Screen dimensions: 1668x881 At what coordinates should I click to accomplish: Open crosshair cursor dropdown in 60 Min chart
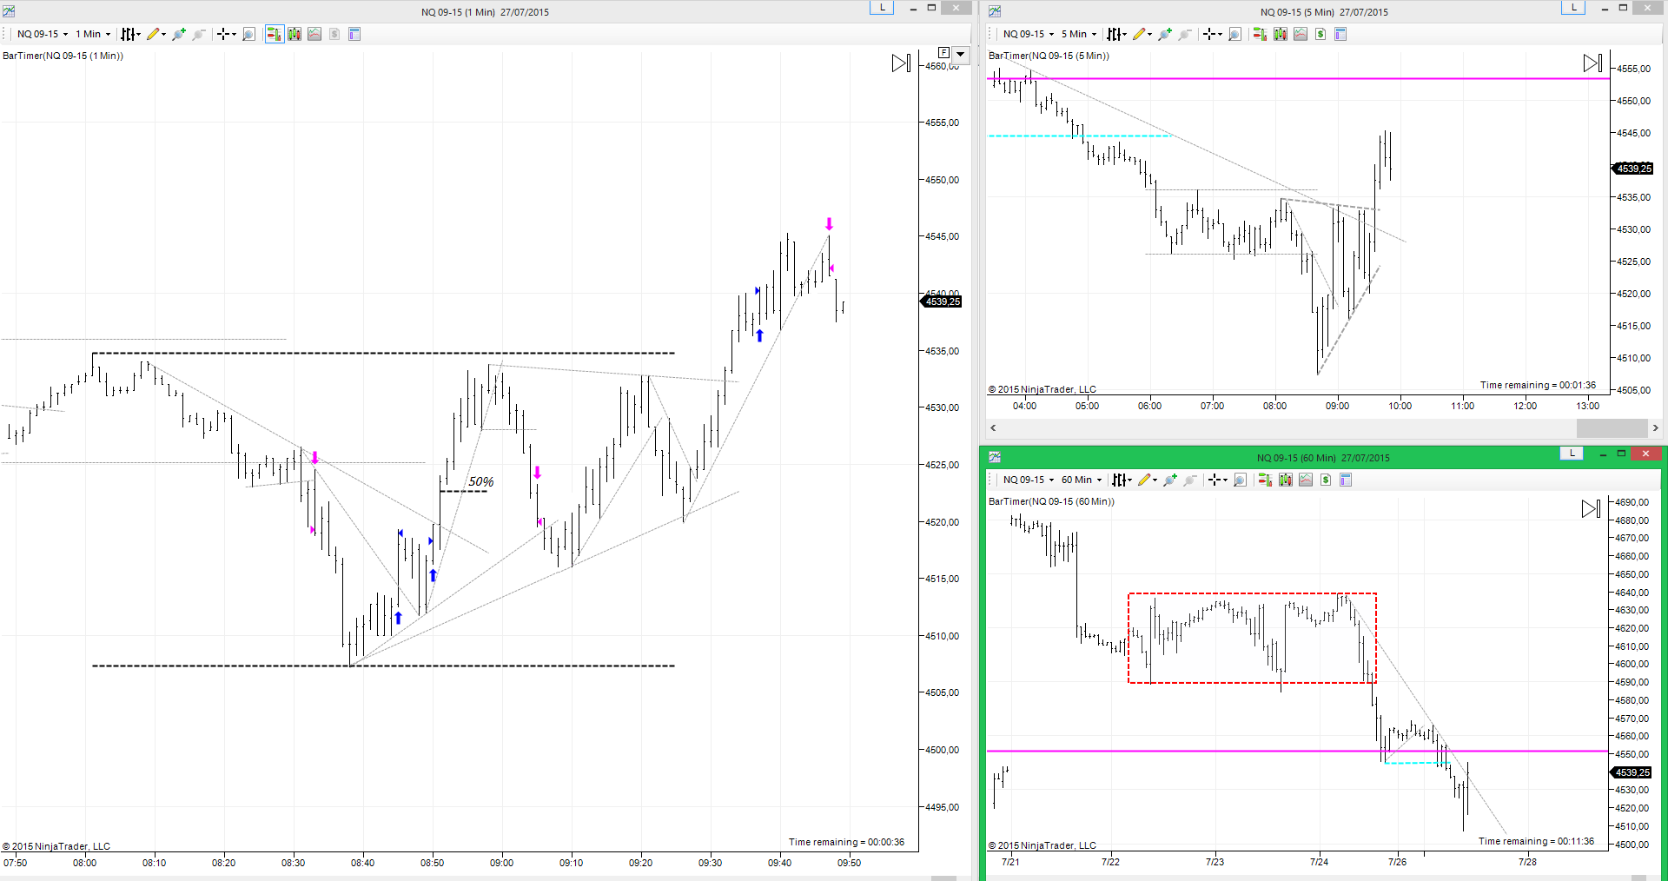(x=1217, y=480)
